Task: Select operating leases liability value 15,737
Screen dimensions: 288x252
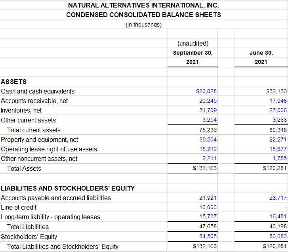Action: click(x=208, y=216)
